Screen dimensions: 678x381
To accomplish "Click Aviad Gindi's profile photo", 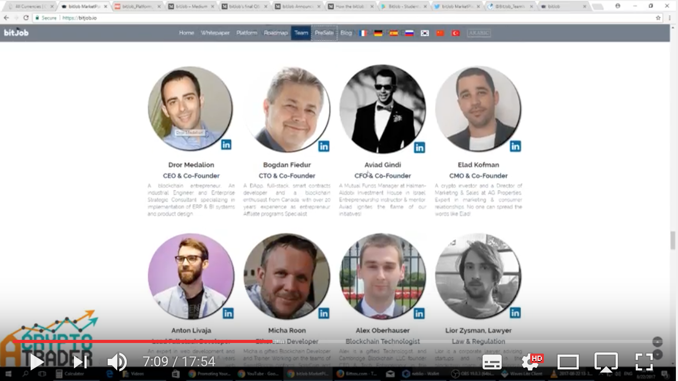I will coord(382,109).
